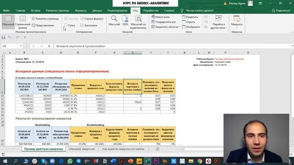Screen dimensions: 294x165
Task: Open Telegram from the taskbar
Action: (79, 161)
